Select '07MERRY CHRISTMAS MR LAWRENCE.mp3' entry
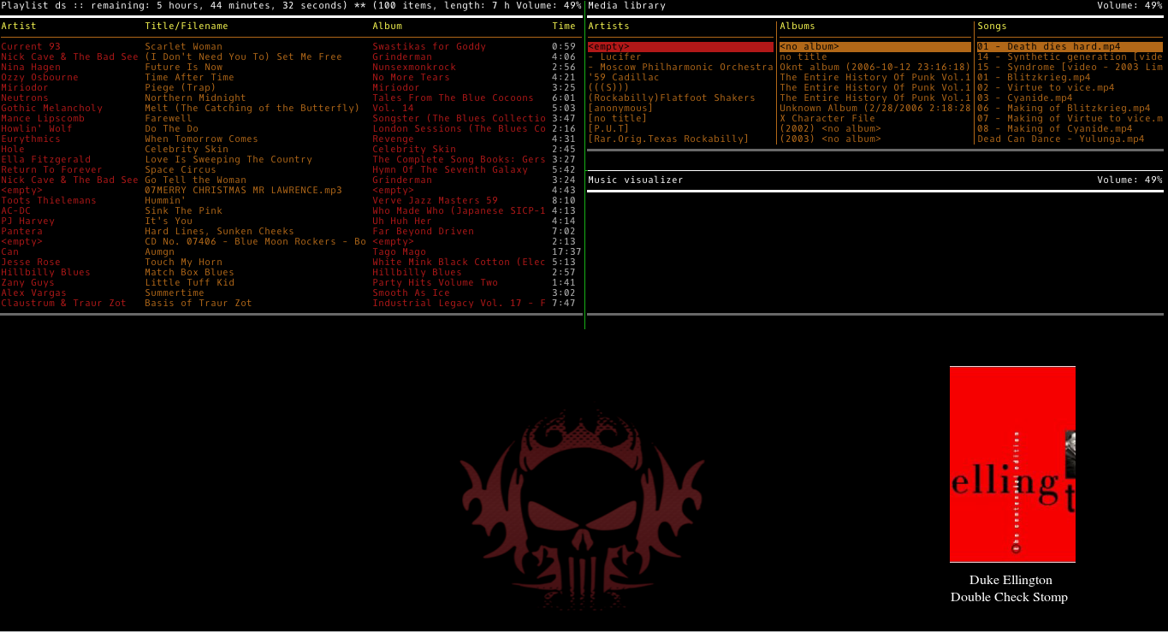The width and height of the screenshot is (1168, 632). [x=291, y=191]
